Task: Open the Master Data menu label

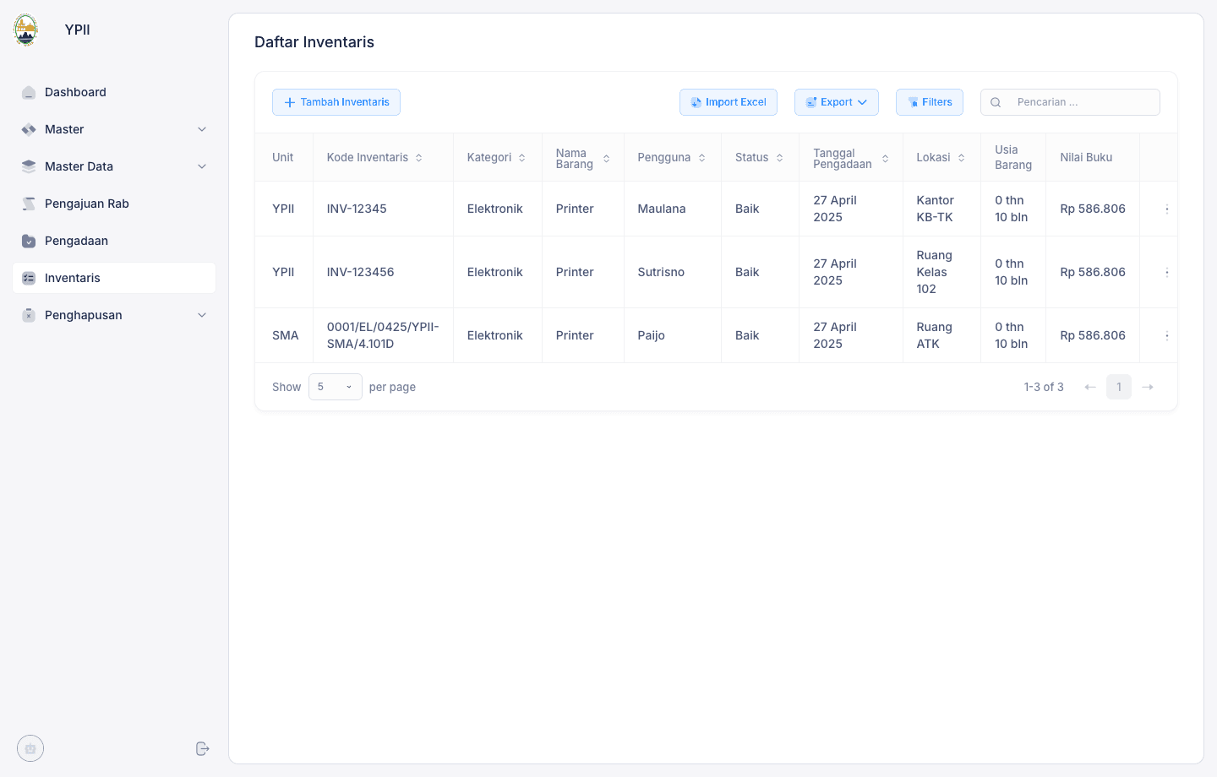Action: point(79,166)
